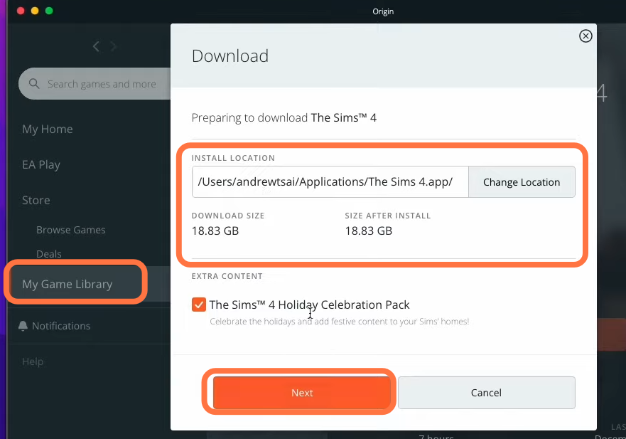Open Deals under Store
Viewport: 626px width, 439px height.
click(x=49, y=254)
